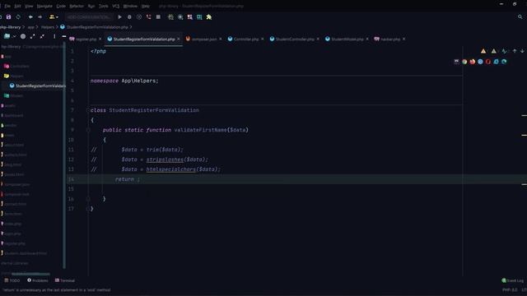Open the Window menu
Image resolution: width=527 pixels, height=296 pixels.
click(x=130, y=6)
